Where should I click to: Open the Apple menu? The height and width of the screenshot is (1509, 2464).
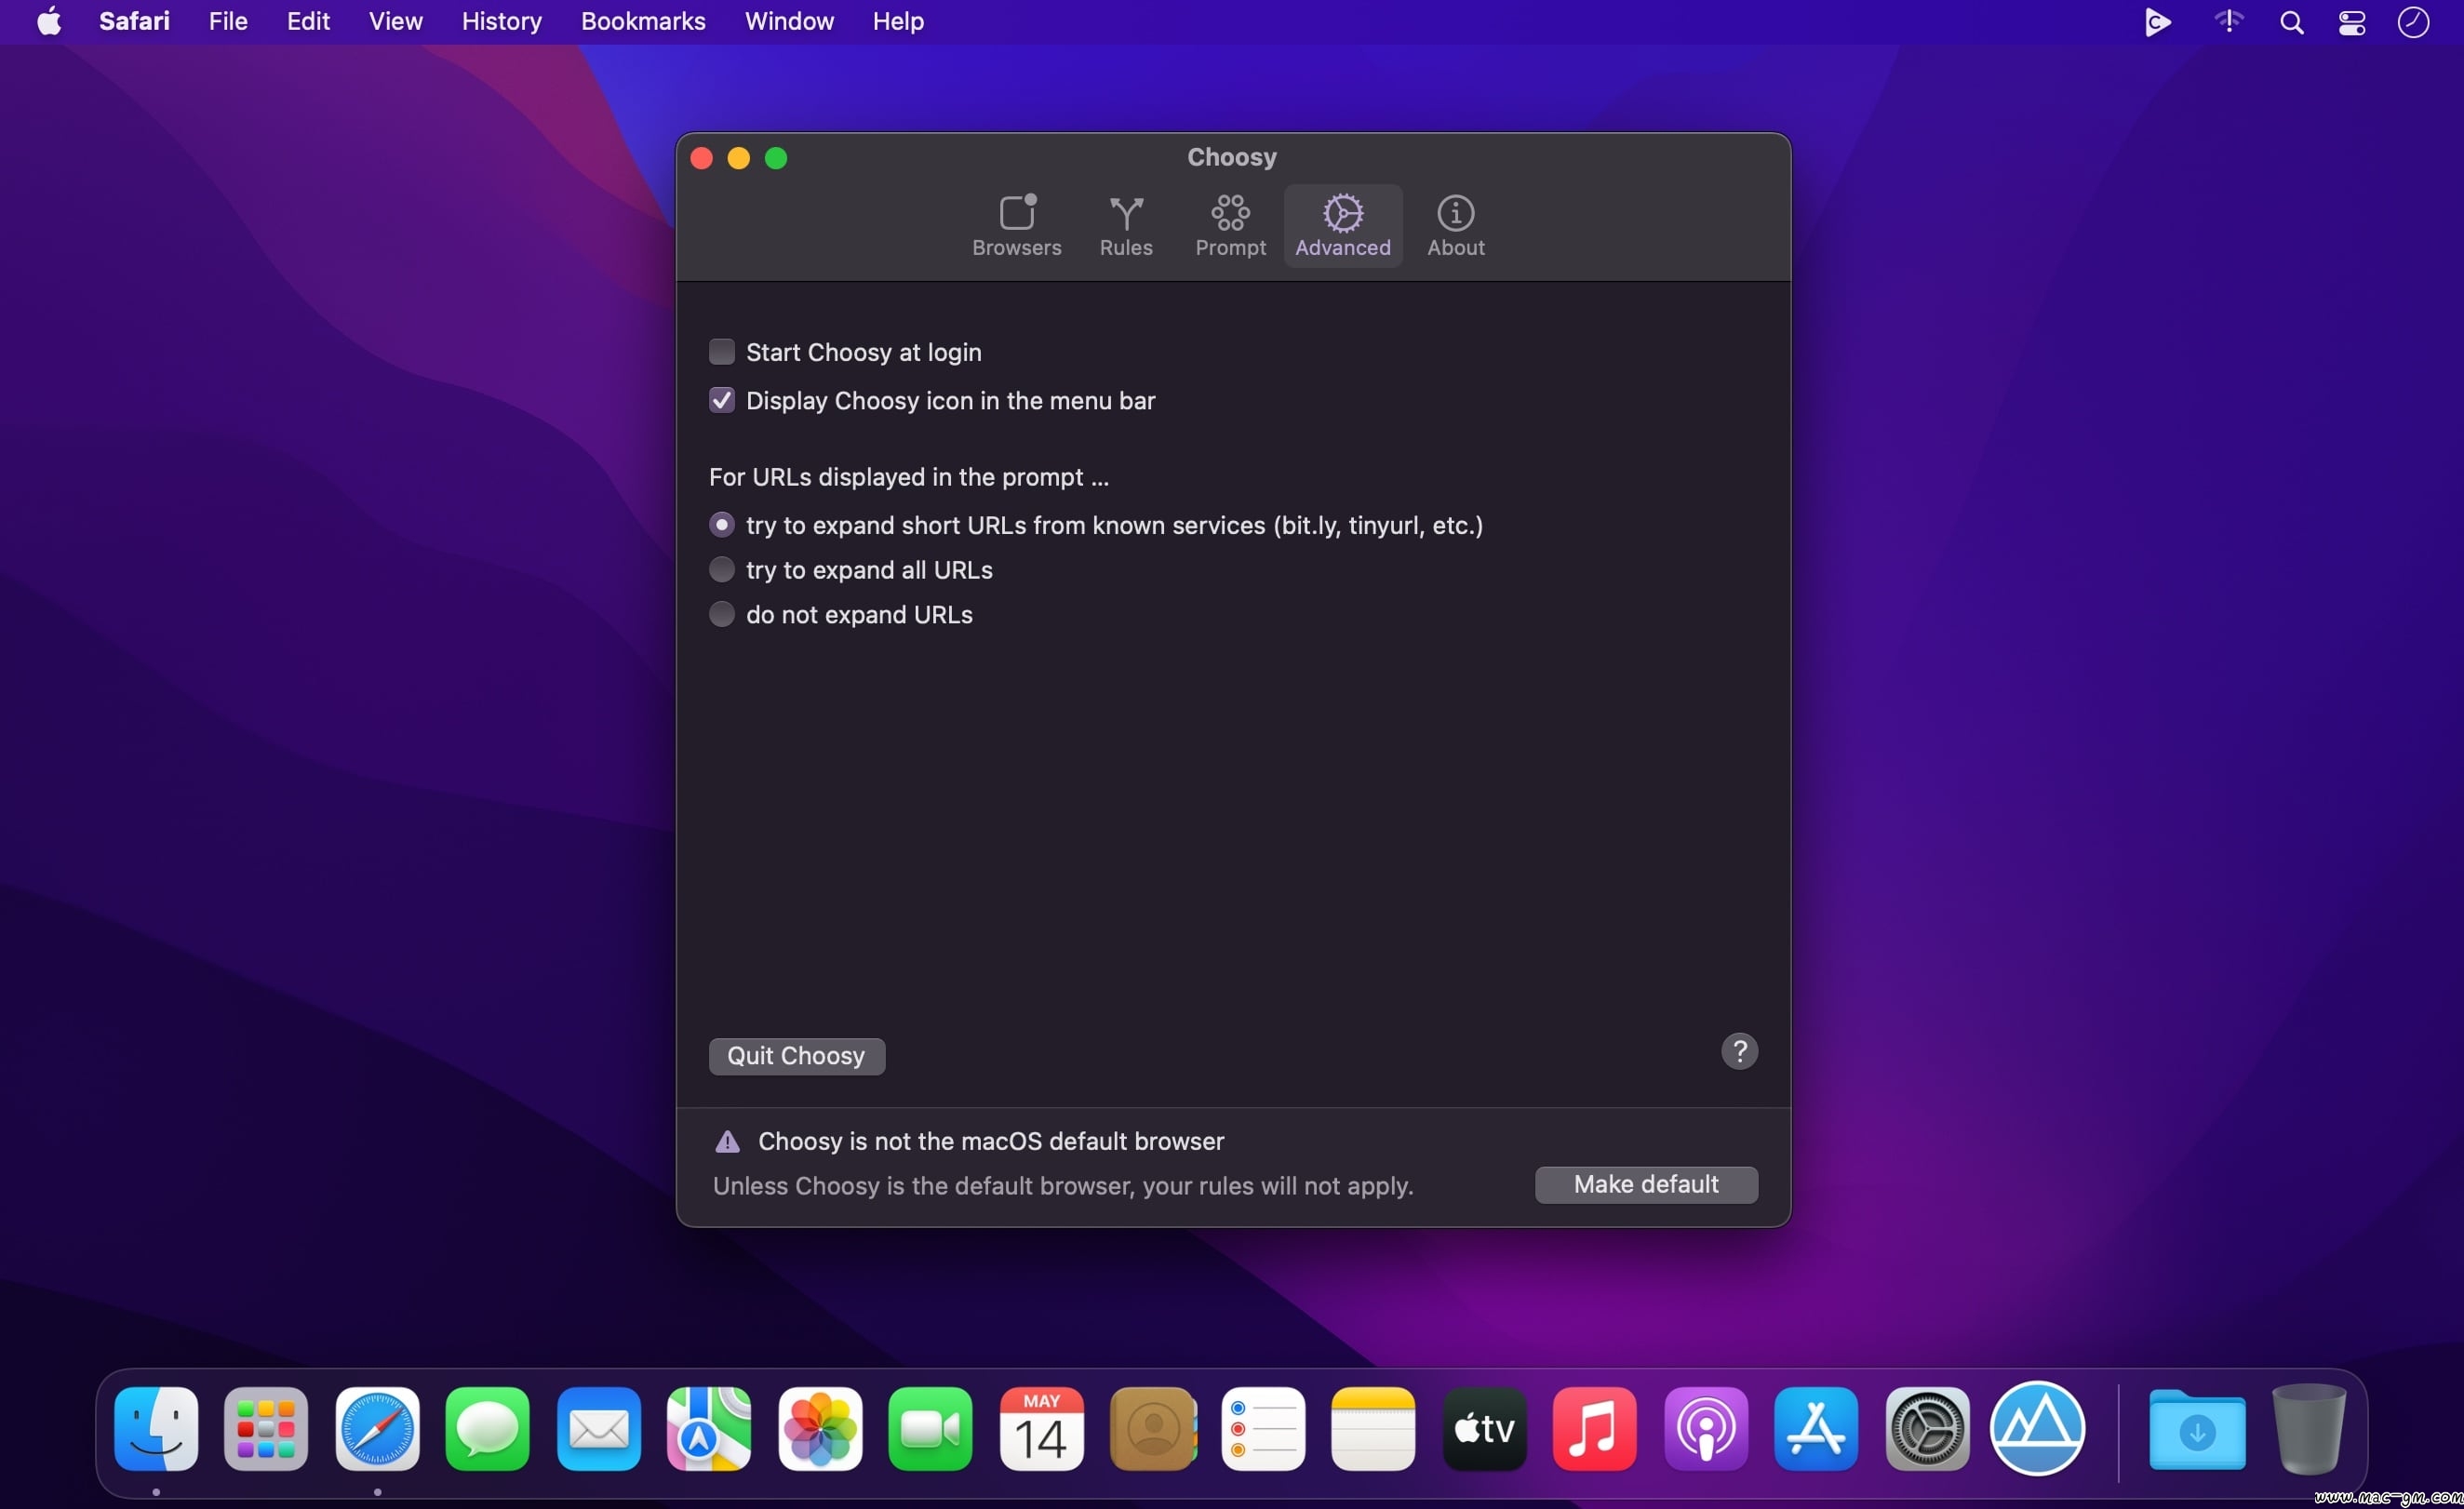49,21
